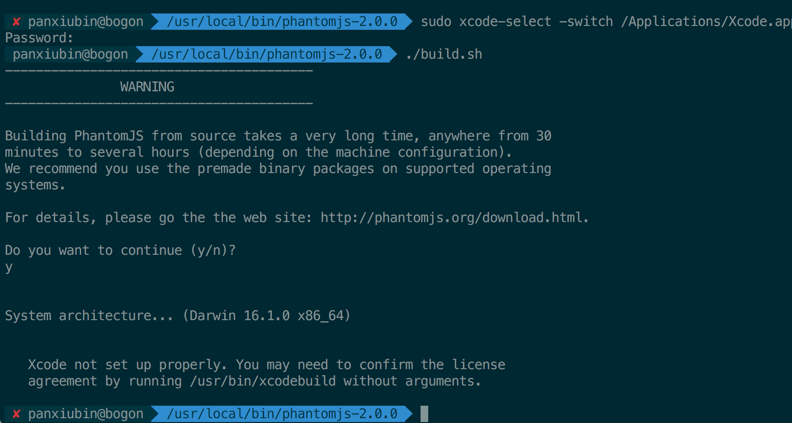Click the '/usr/bin/xcodebuild' path text
Viewport: 792px width, 423px height.
coord(263,381)
